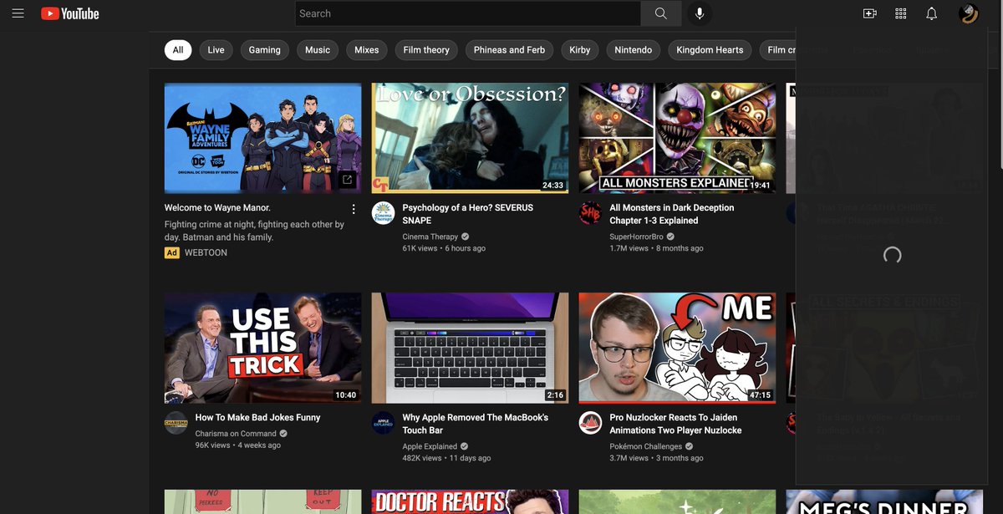Open 'How To Make Bad Jokes Funny' title
The height and width of the screenshot is (514, 1003).
[x=257, y=417]
